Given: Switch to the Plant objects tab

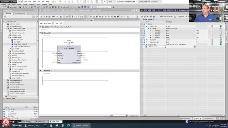Looking at the screenshot, I should [20, 14].
